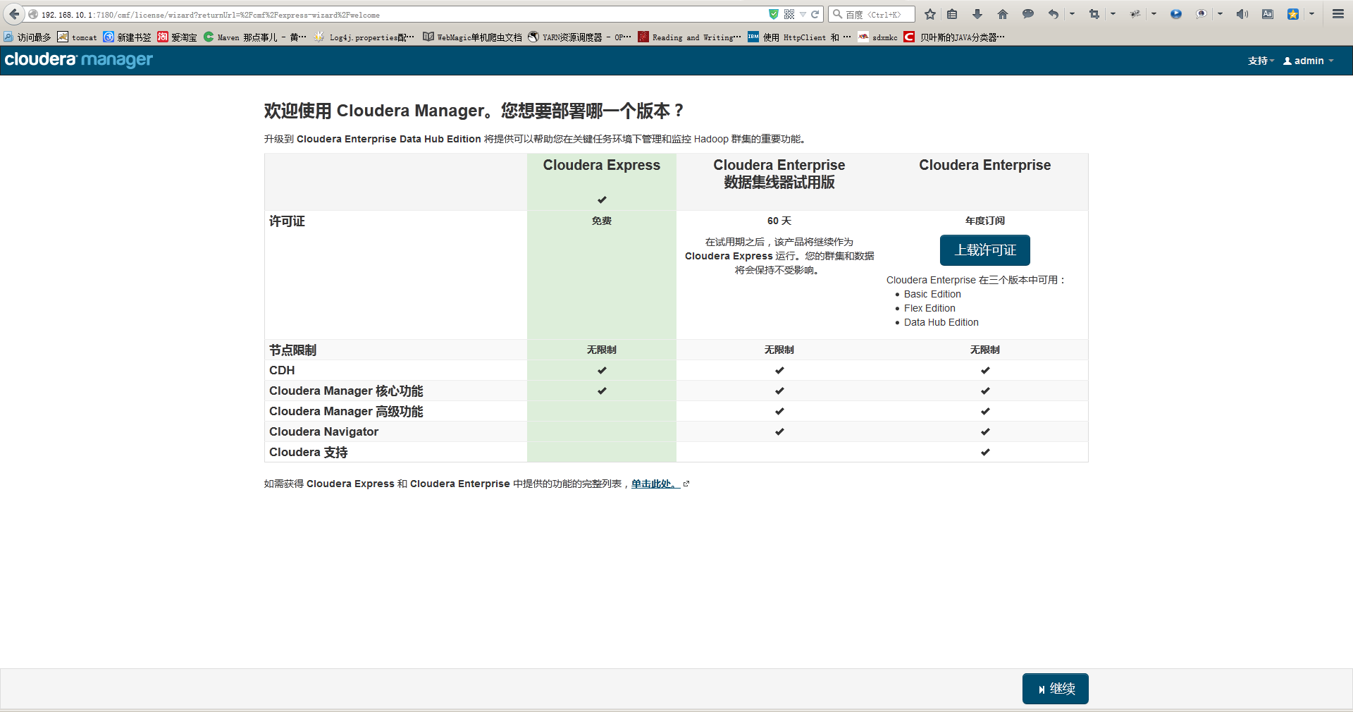Open the Log4j.properties bookmark
The height and width of the screenshot is (712, 1353).
point(364,37)
